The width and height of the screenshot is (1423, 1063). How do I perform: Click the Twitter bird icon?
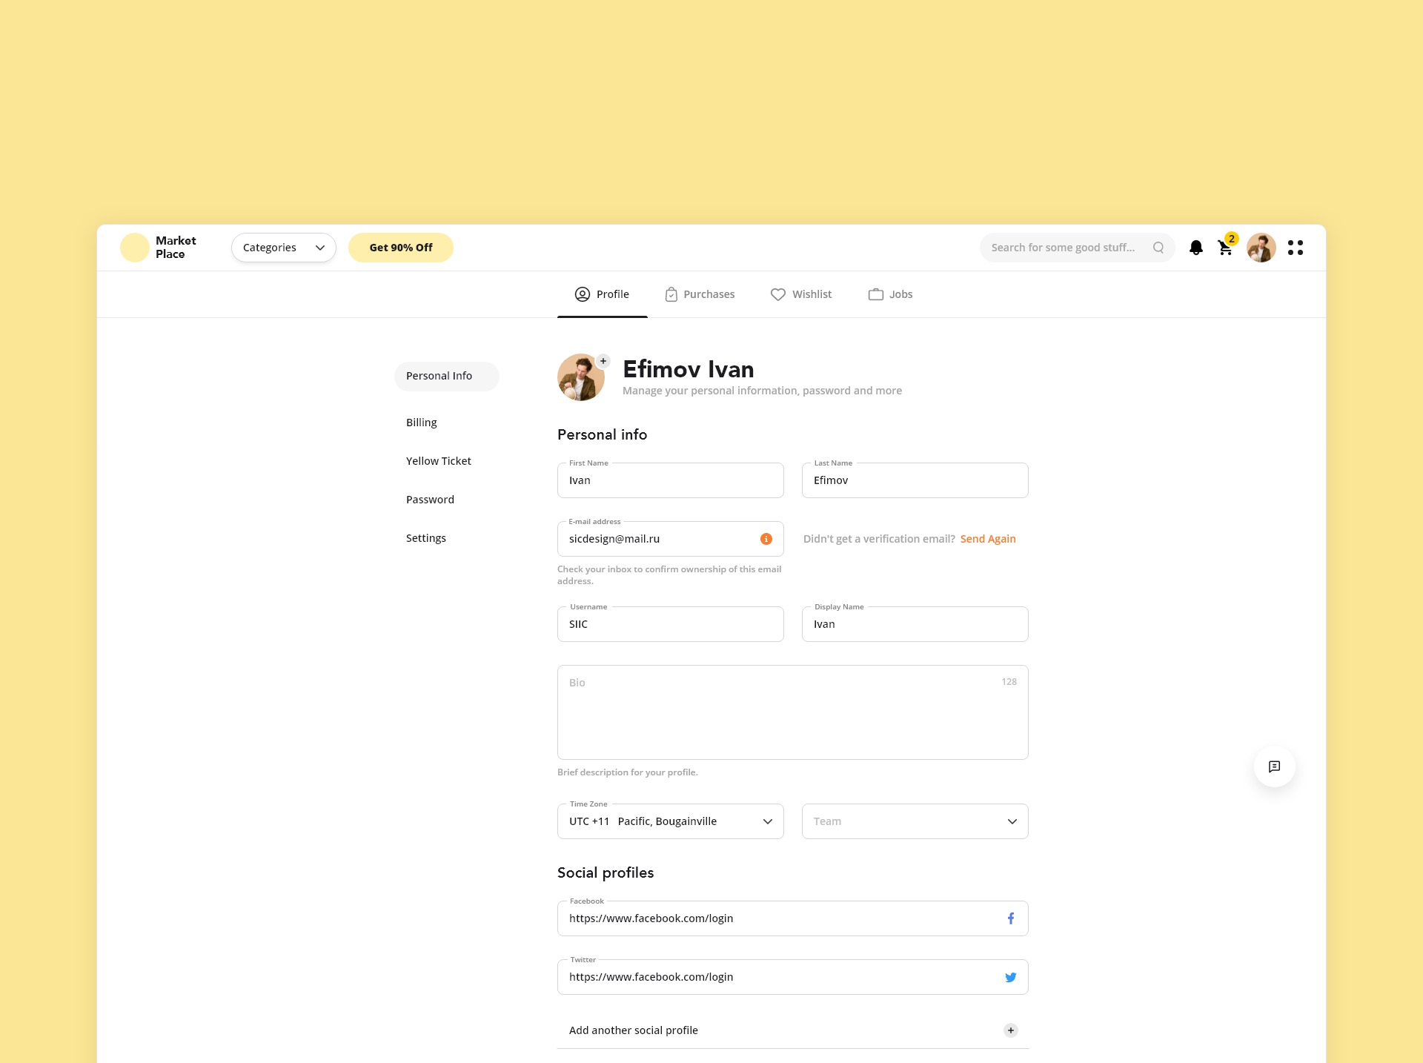1010,977
